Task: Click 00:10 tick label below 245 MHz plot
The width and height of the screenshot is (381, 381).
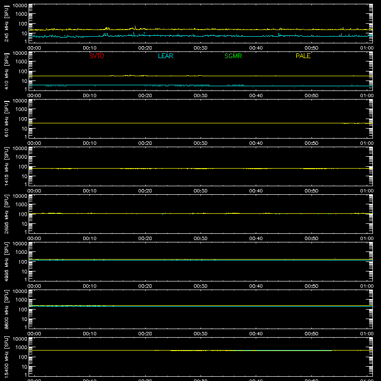Action: click(x=90, y=48)
